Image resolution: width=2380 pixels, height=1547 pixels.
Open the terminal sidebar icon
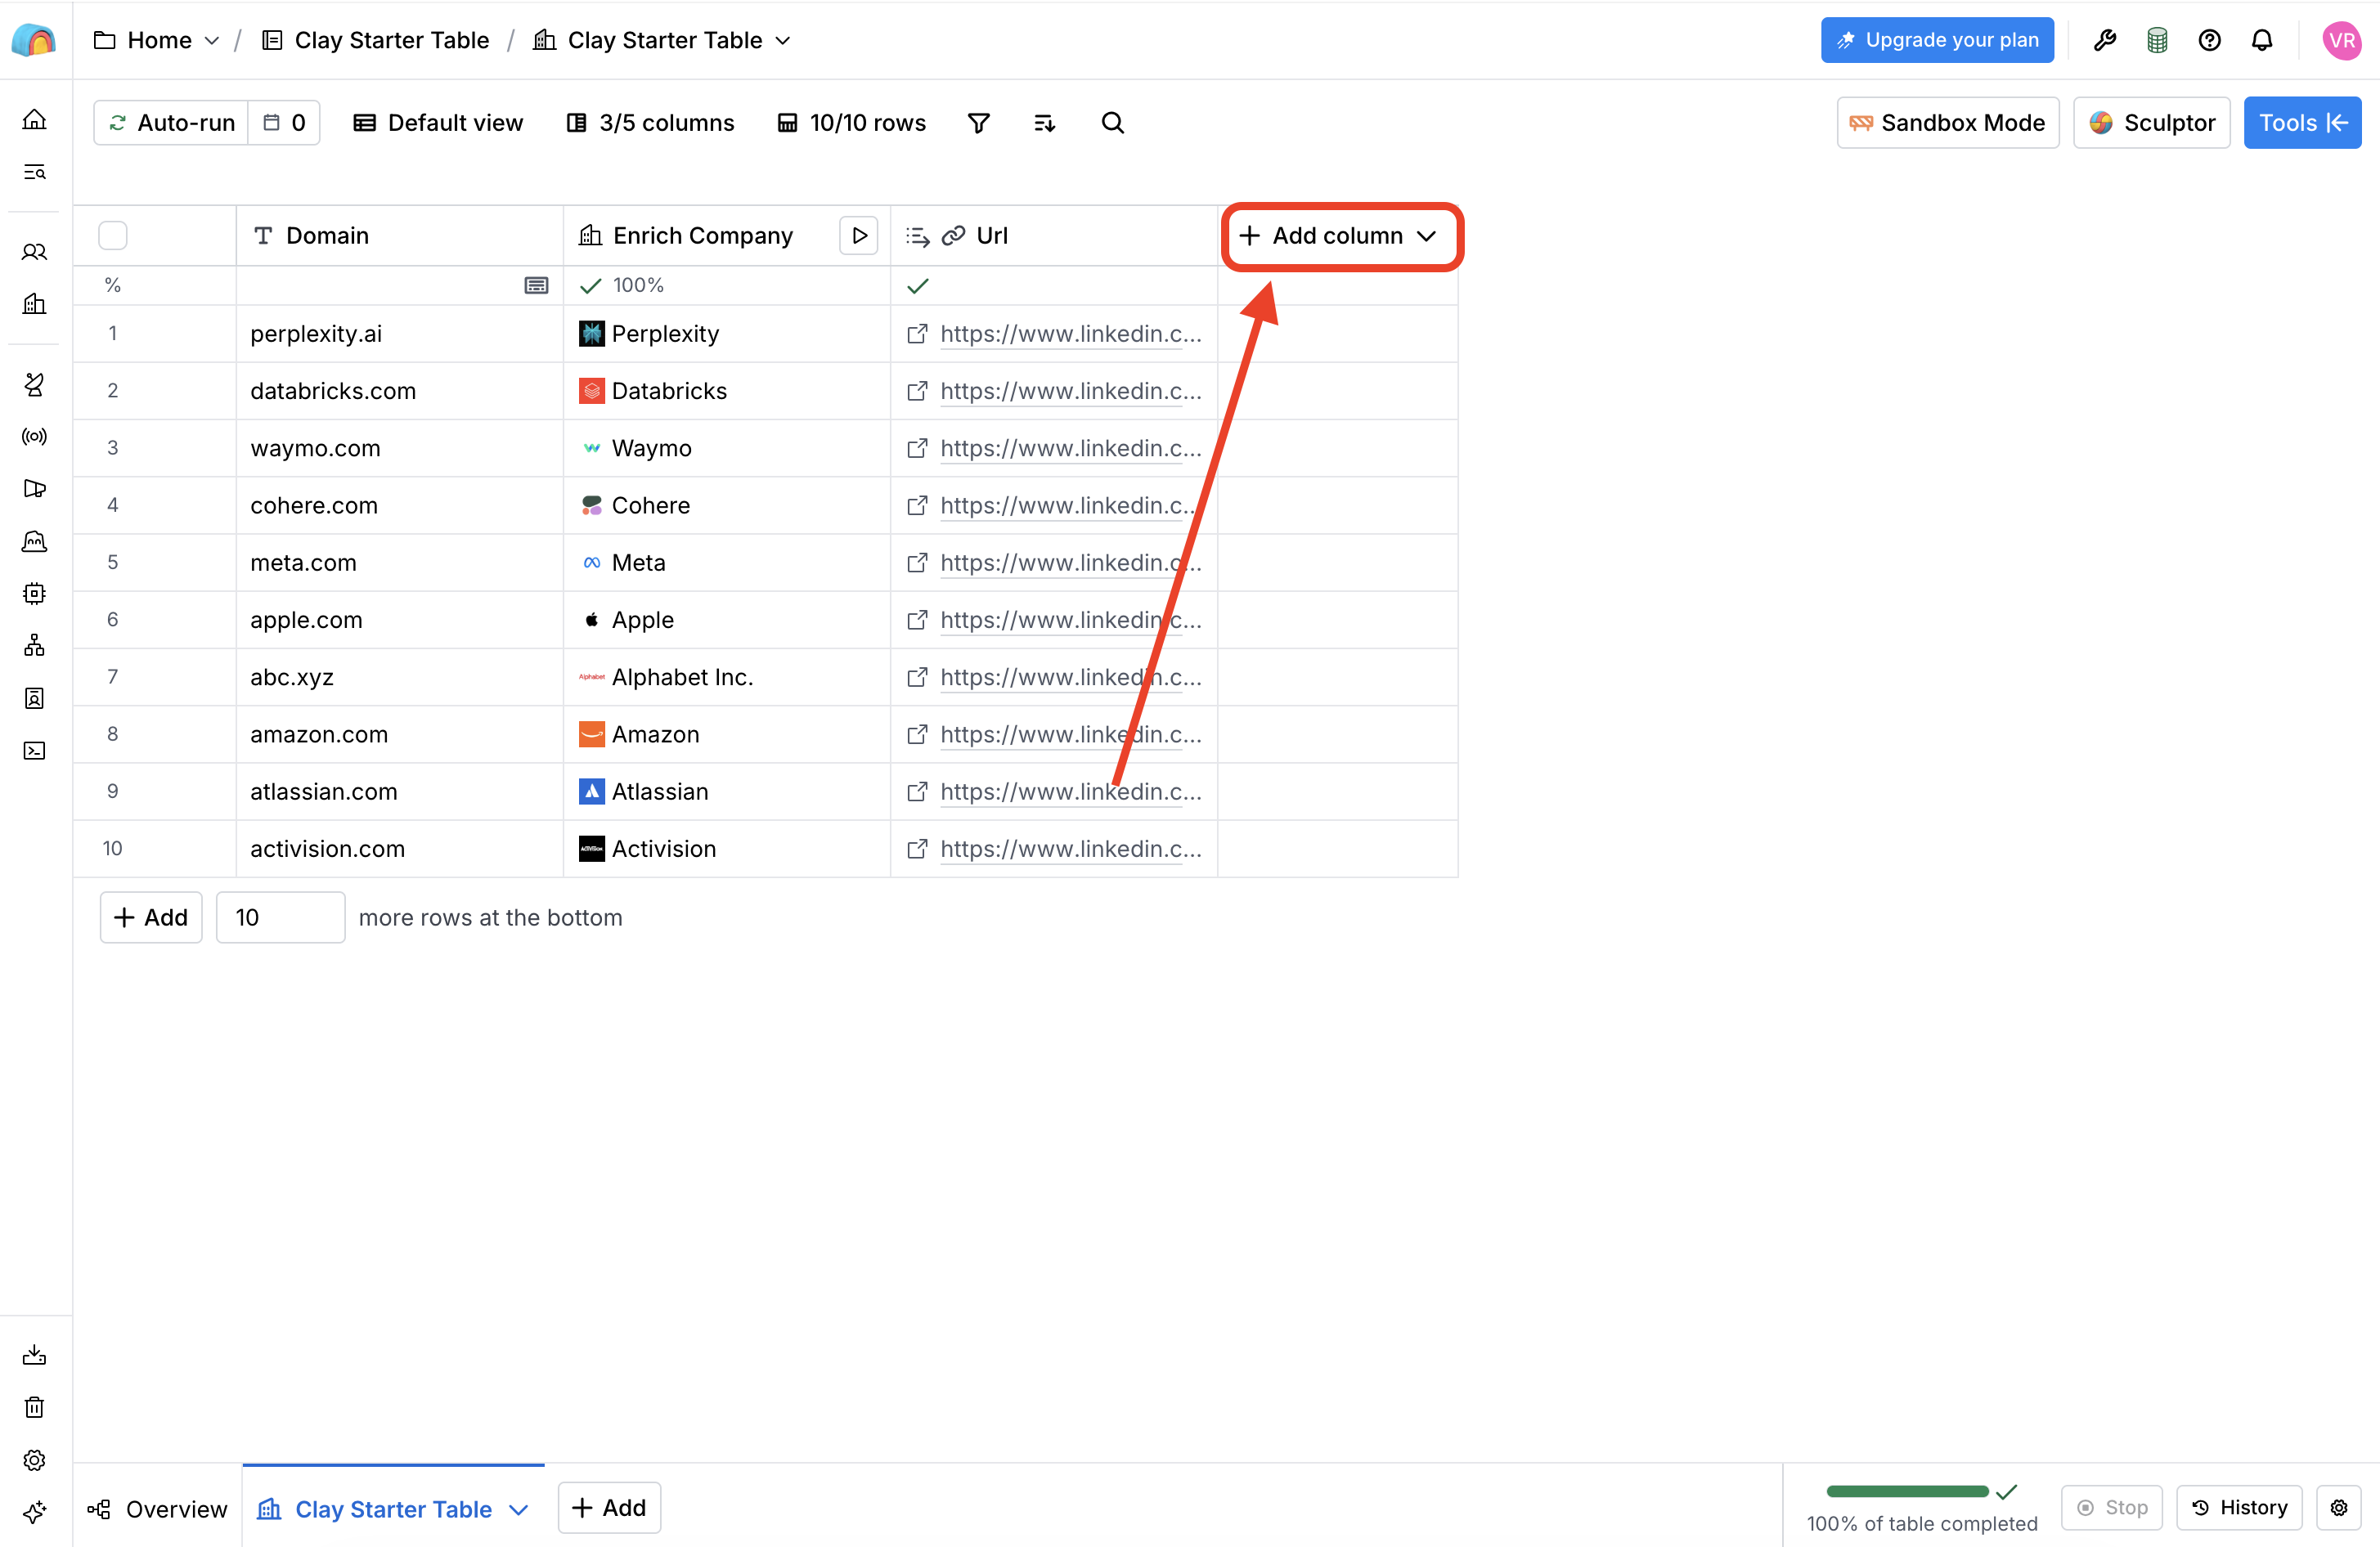point(34,751)
